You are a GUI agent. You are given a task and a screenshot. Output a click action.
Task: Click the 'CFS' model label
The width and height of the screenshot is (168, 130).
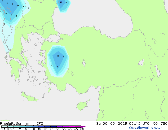click(40, 124)
